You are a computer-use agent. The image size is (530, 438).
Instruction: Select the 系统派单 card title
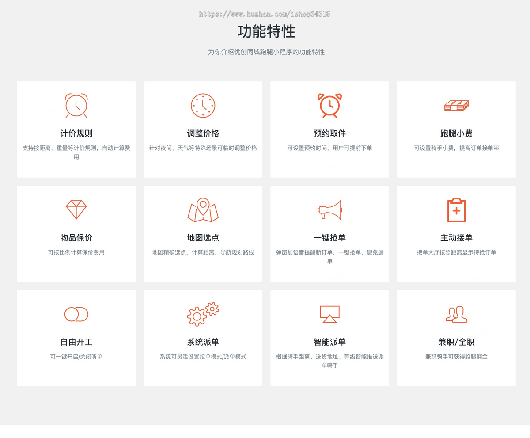click(x=203, y=342)
